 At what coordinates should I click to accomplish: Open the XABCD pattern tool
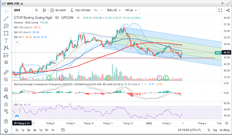6,47
